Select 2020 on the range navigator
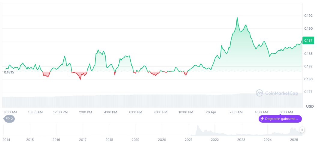The width and height of the screenshot is (322, 143). pyautogui.click(x=162, y=140)
